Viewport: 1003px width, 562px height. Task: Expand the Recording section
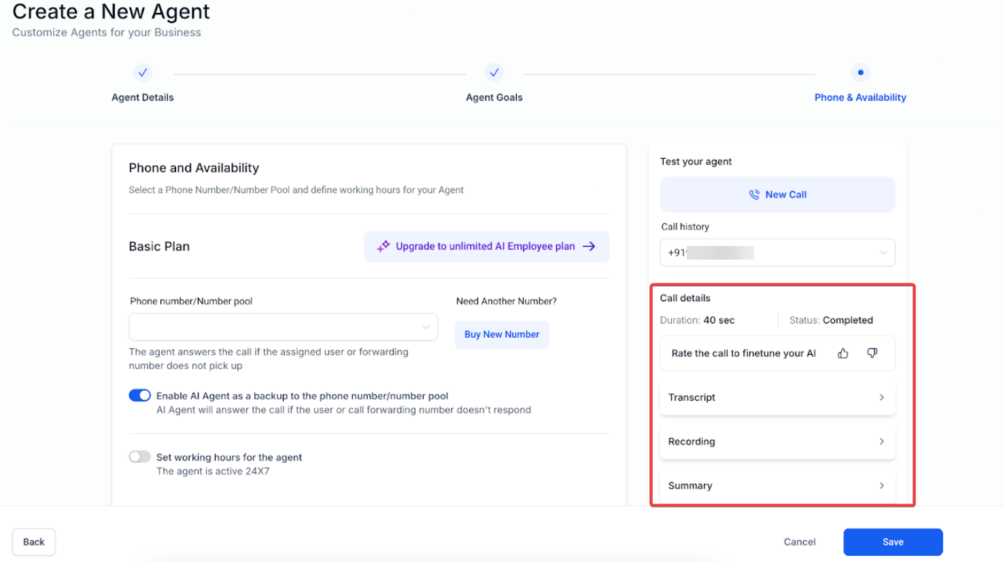[x=777, y=442]
